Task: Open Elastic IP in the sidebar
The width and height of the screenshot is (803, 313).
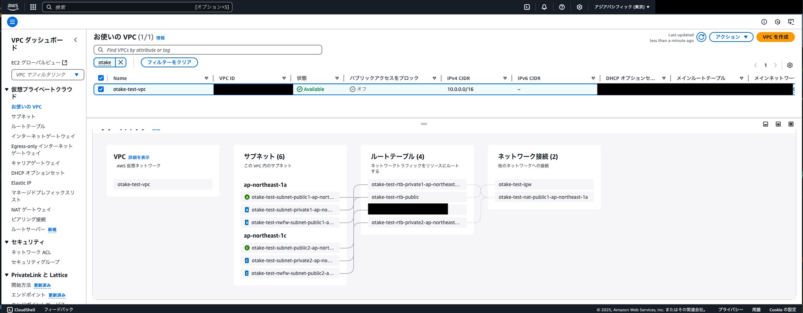Action: 21,183
